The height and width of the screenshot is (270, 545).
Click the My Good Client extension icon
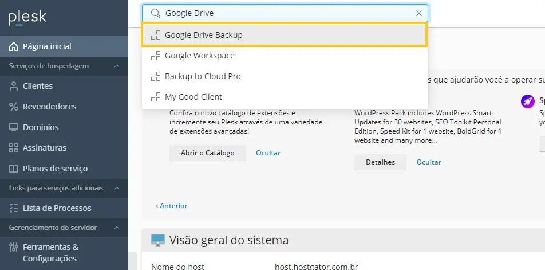pyautogui.click(x=156, y=97)
